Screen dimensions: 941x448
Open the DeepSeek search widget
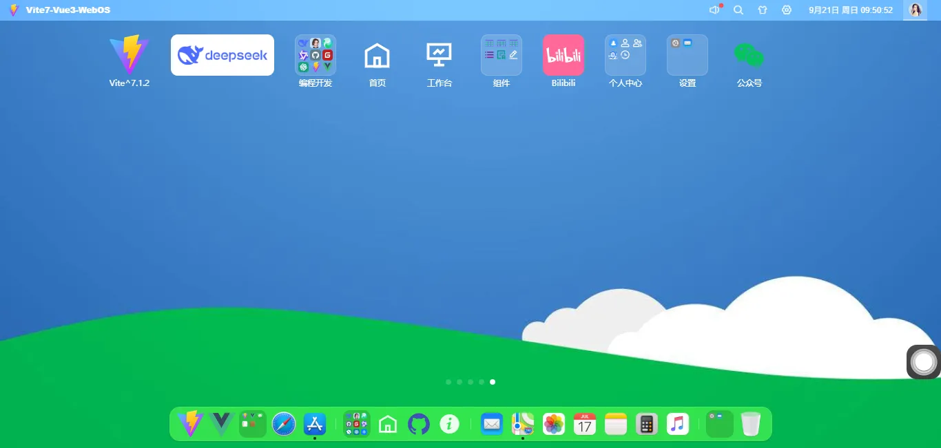click(x=222, y=55)
